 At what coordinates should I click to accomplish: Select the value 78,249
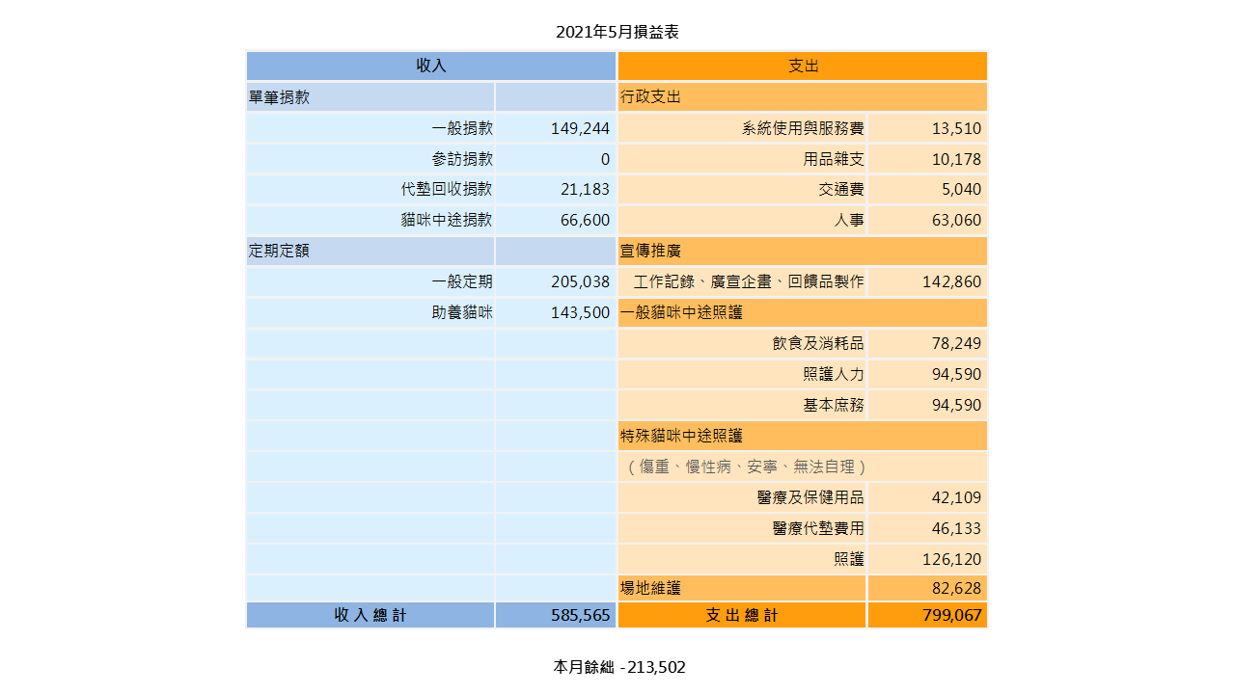click(x=956, y=343)
